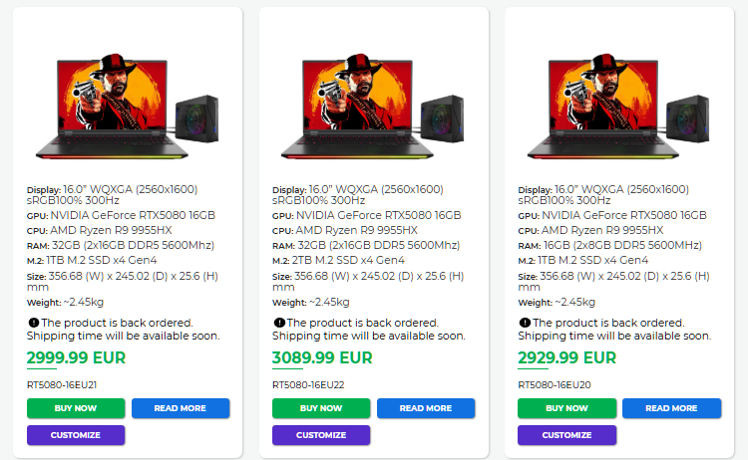Select the 2999.99 EUR price label
748x460 pixels.
[x=77, y=357]
